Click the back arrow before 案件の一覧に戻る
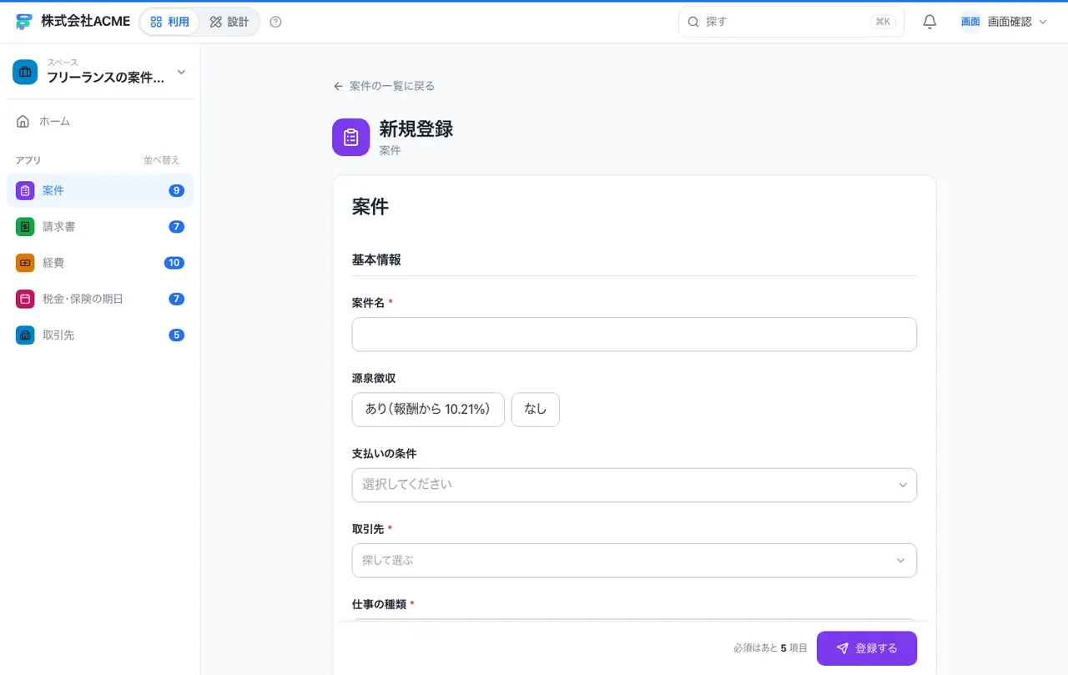 click(x=338, y=86)
